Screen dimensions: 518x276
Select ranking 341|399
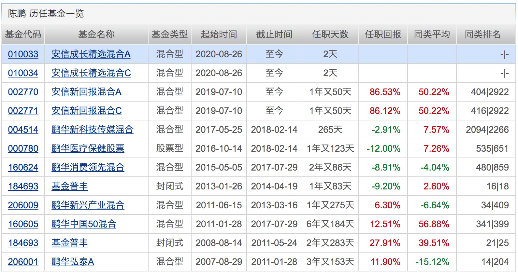tap(492, 224)
